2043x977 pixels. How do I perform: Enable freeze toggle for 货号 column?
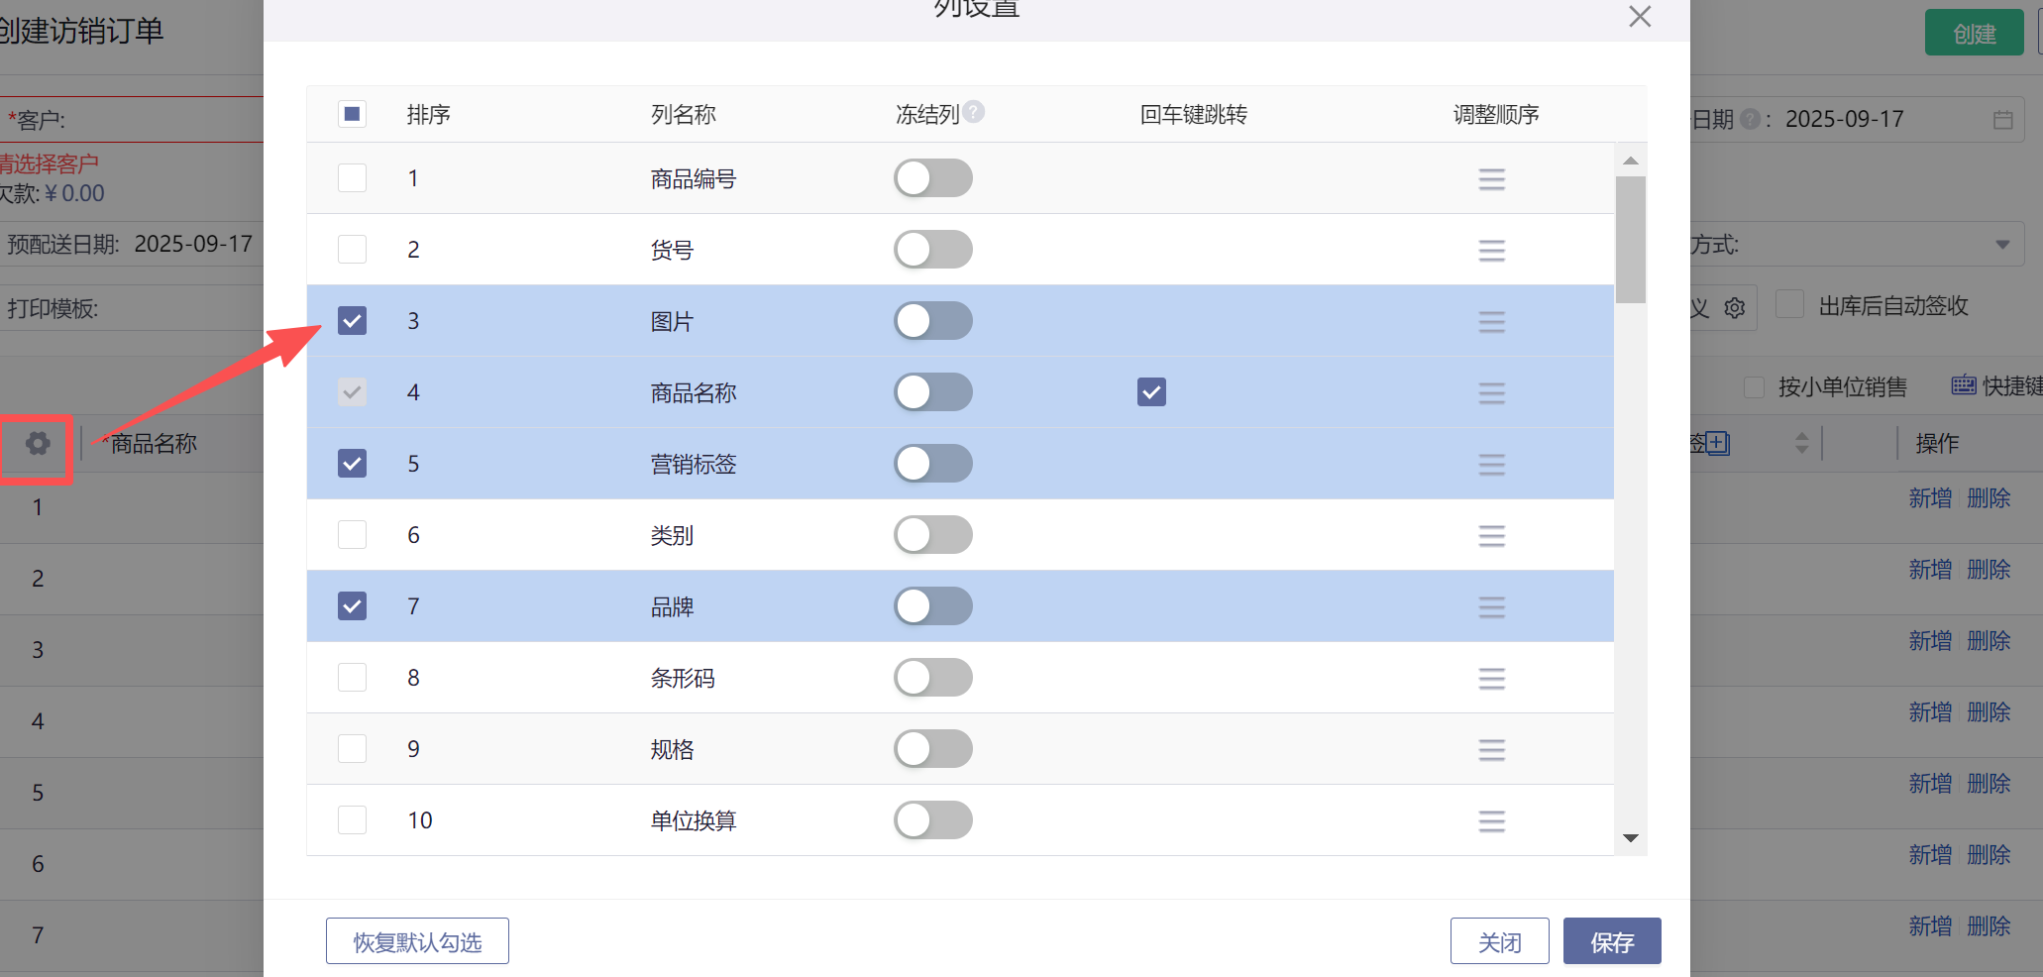pyautogui.click(x=932, y=250)
